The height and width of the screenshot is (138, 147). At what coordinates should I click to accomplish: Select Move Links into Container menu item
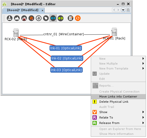tap(118, 97)
